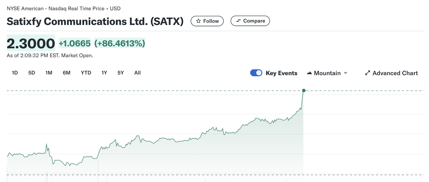This screenshot has width=429, height=182.
Task: Click the +1.0665 price change
Action: tap(75, 43)
